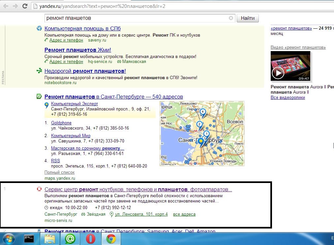Screen dimensions: 334x245
Task: Open the Видео «ремонт планшетов» link
Action: coord(298,47)
